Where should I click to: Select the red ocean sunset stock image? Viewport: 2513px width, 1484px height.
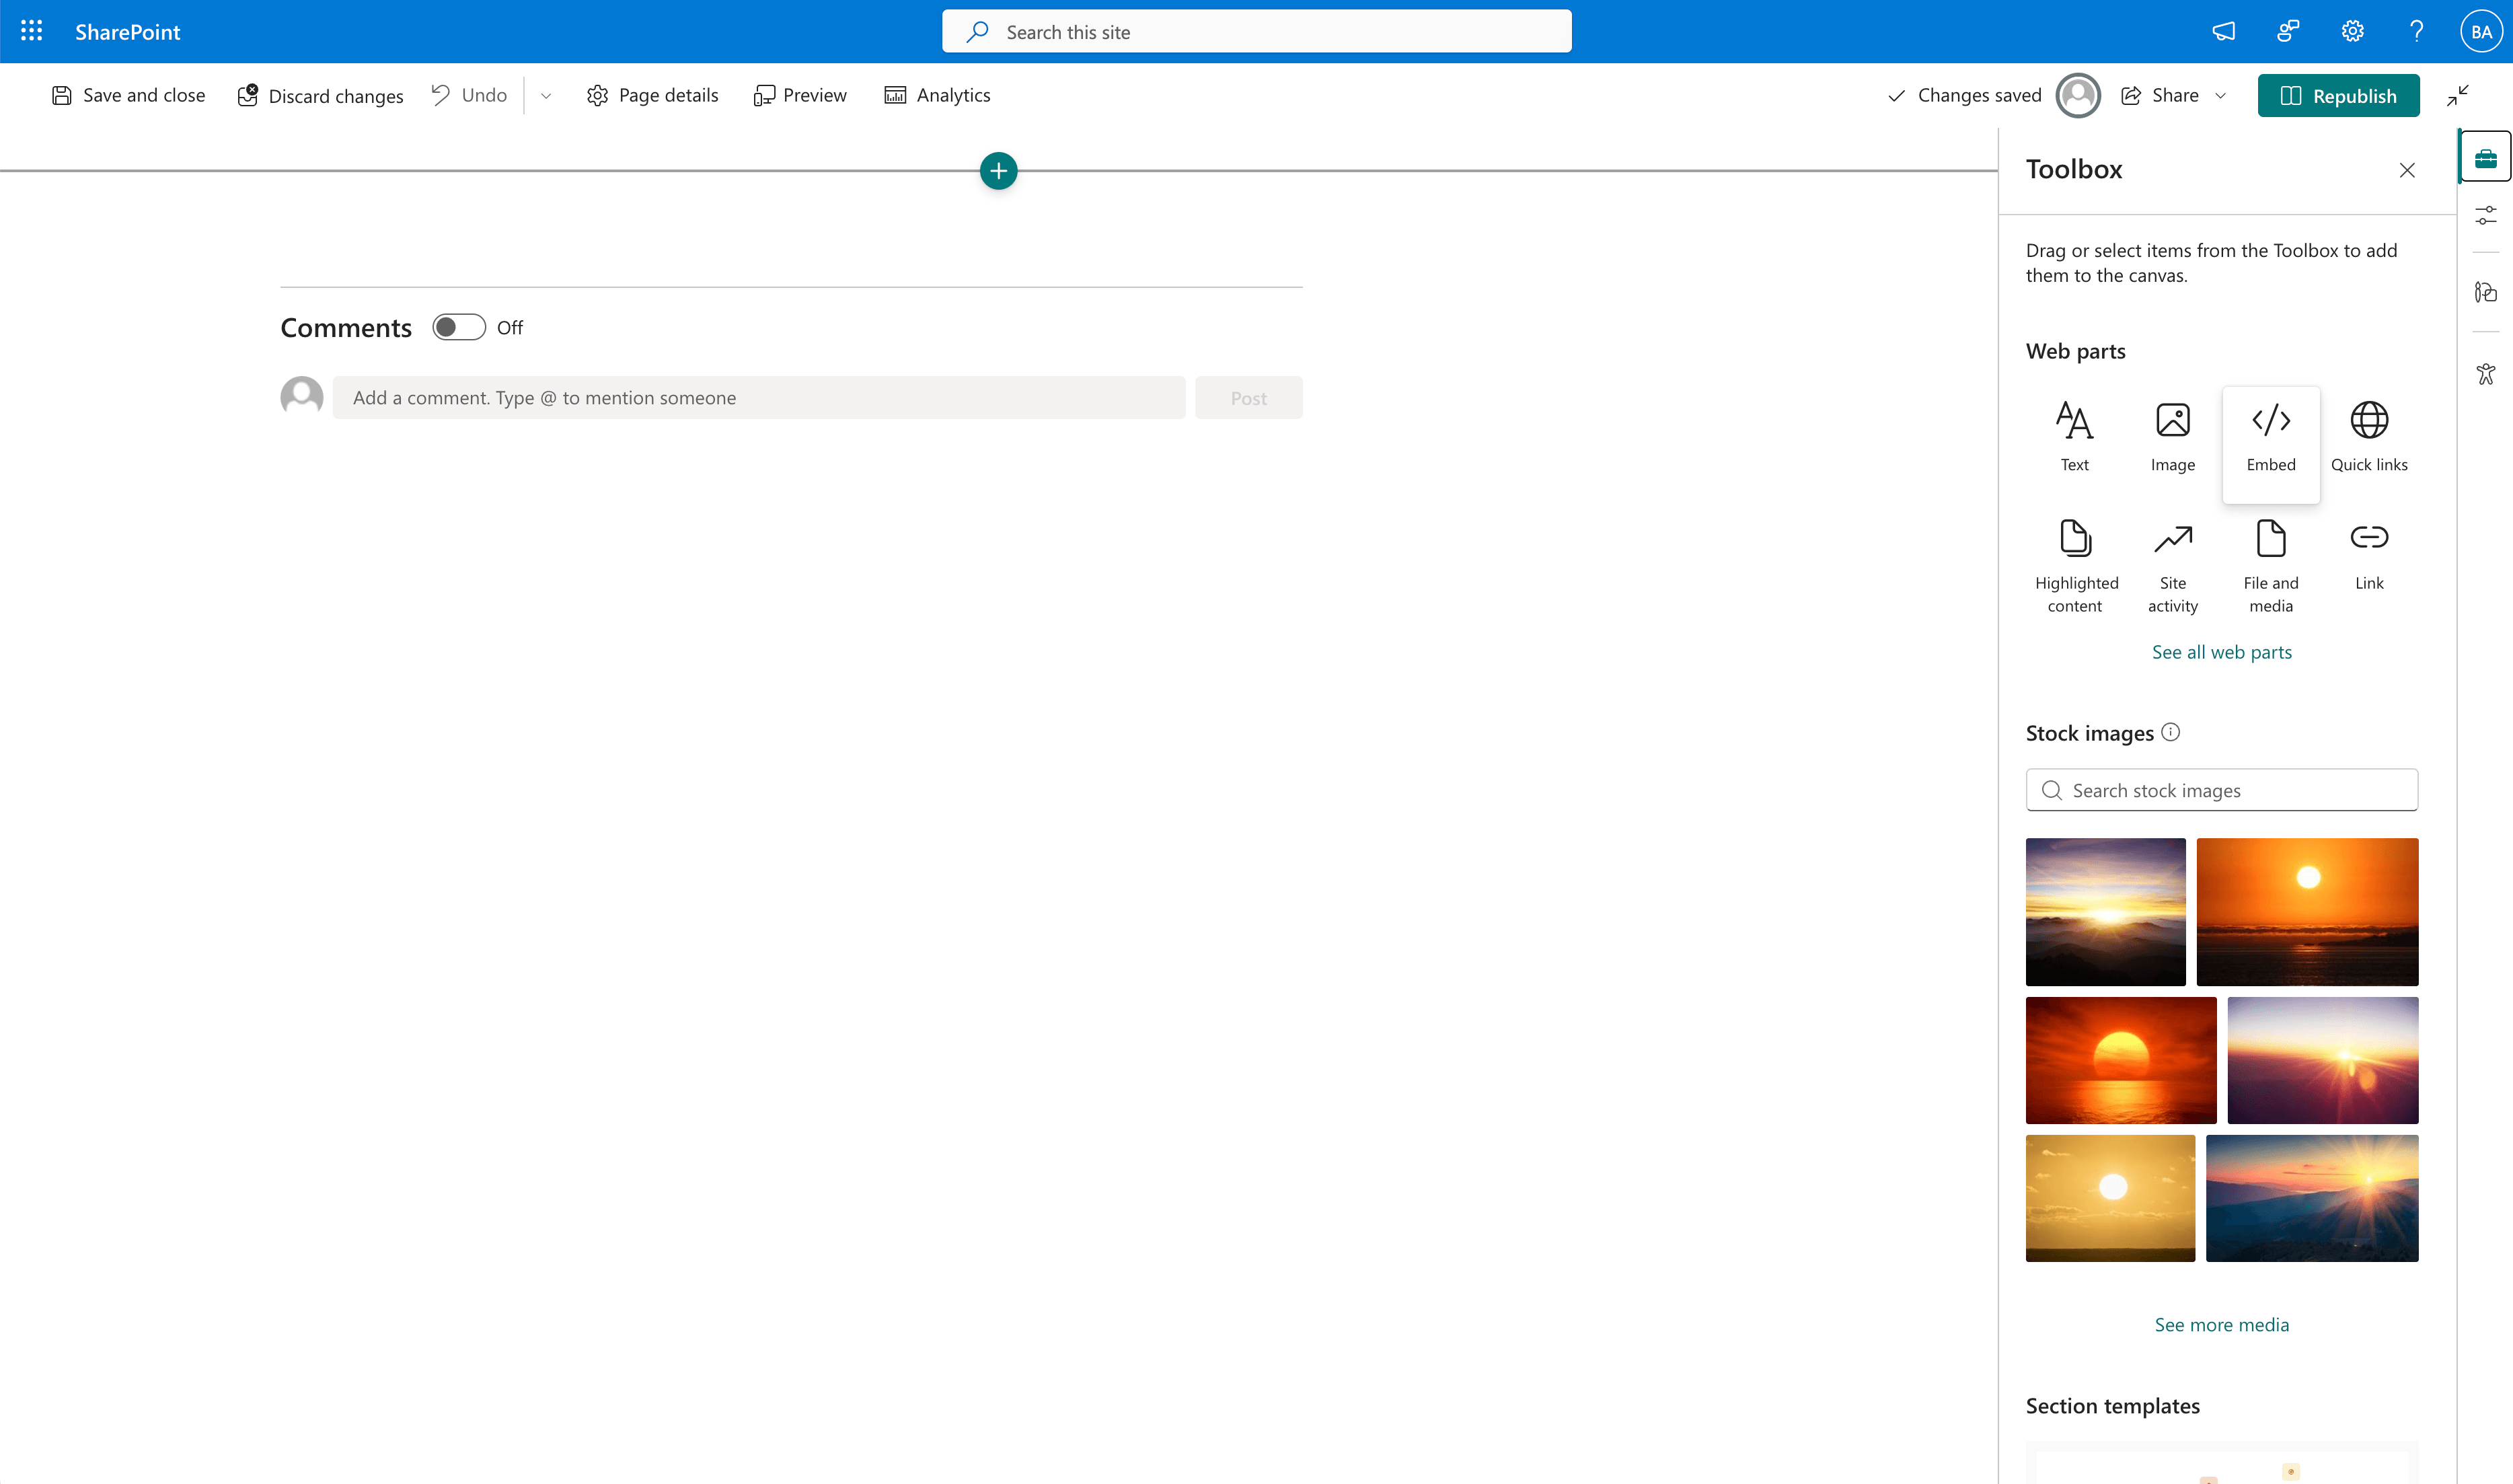pyautogui.click(x=2120, y=1059)
